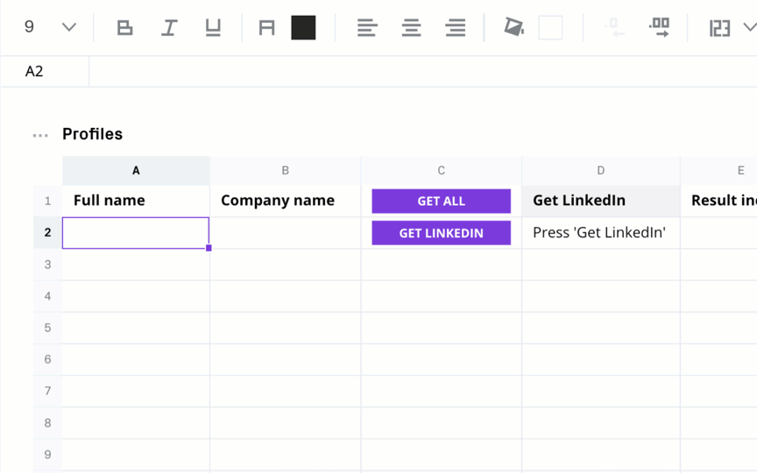Select row 7 header
757x473 pixels.
47,391
